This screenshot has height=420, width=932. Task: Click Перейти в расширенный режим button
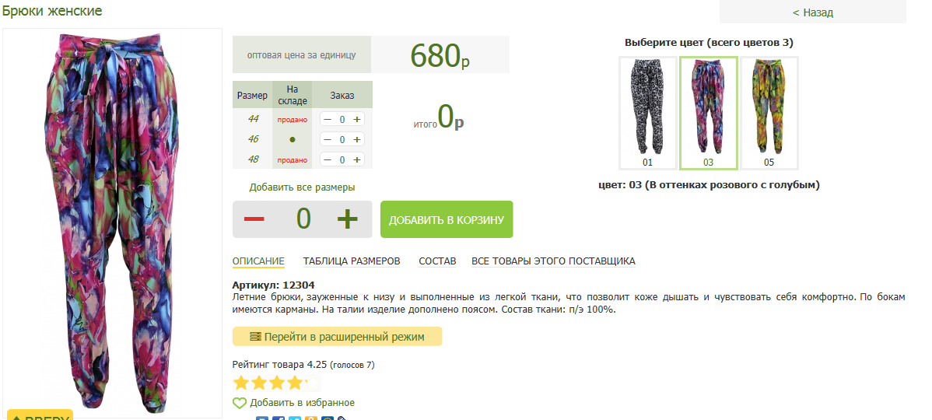pyautogui.click(x=337, y=336)
